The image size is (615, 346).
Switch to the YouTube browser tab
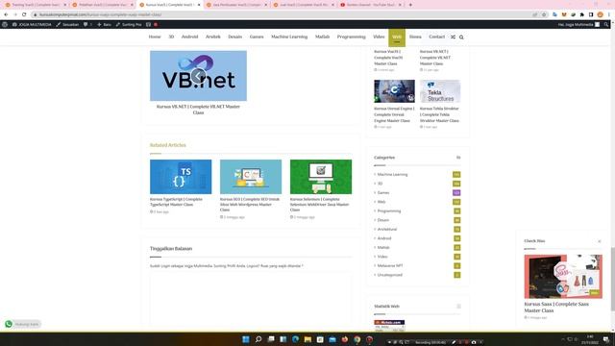pos(370,5)
